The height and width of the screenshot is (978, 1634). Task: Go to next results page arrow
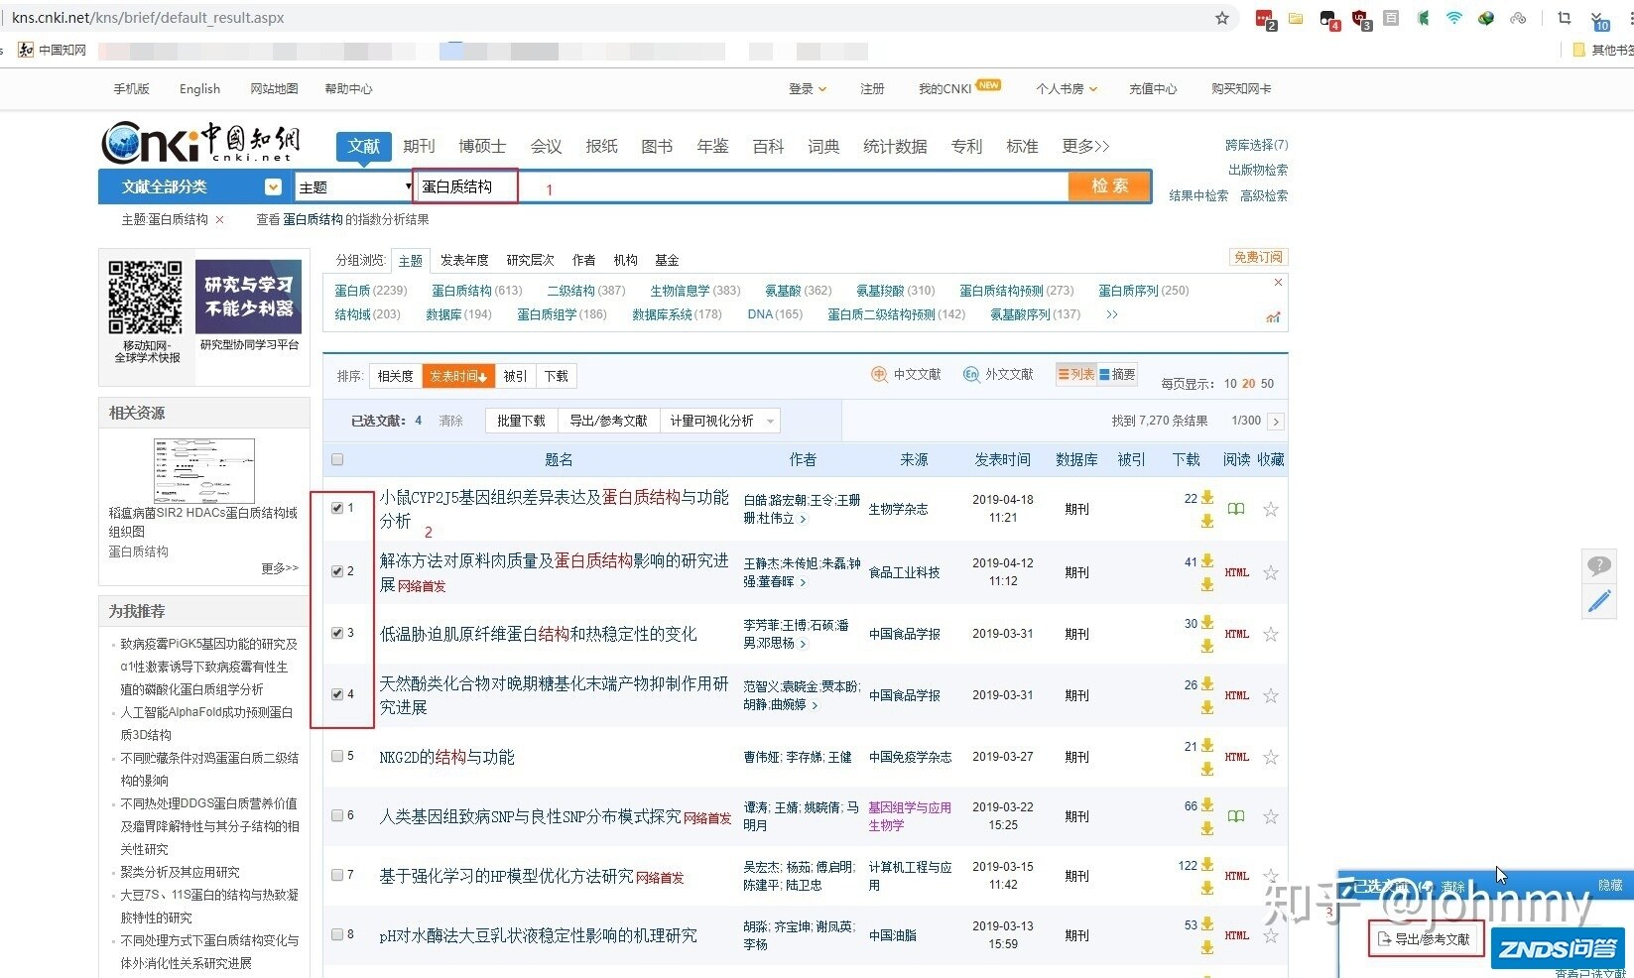[x=1277, y=421]
